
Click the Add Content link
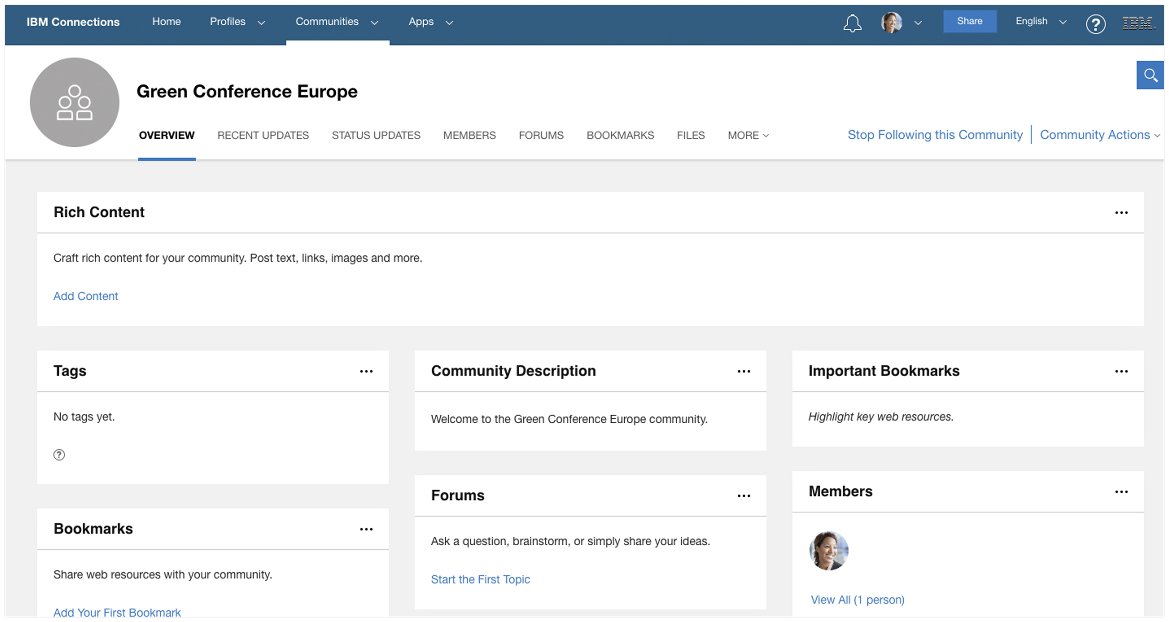(86, 297)
